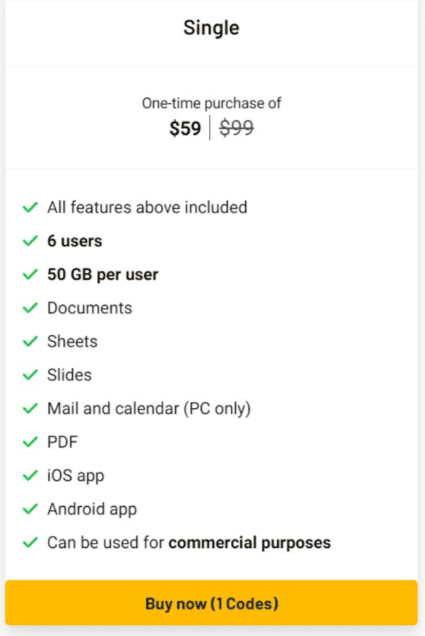The height and width of the screenshot is (636, 425).
Task: Click the checkmark beside 50 GB per user
Action: tap(30, 275)
